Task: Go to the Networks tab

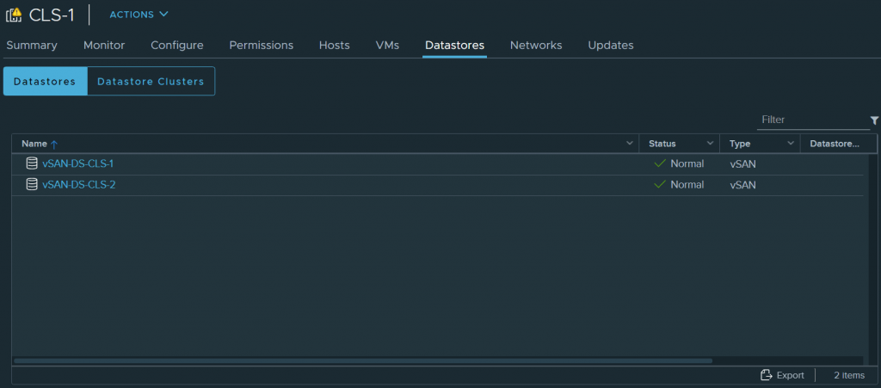Action: pos(535,45)
